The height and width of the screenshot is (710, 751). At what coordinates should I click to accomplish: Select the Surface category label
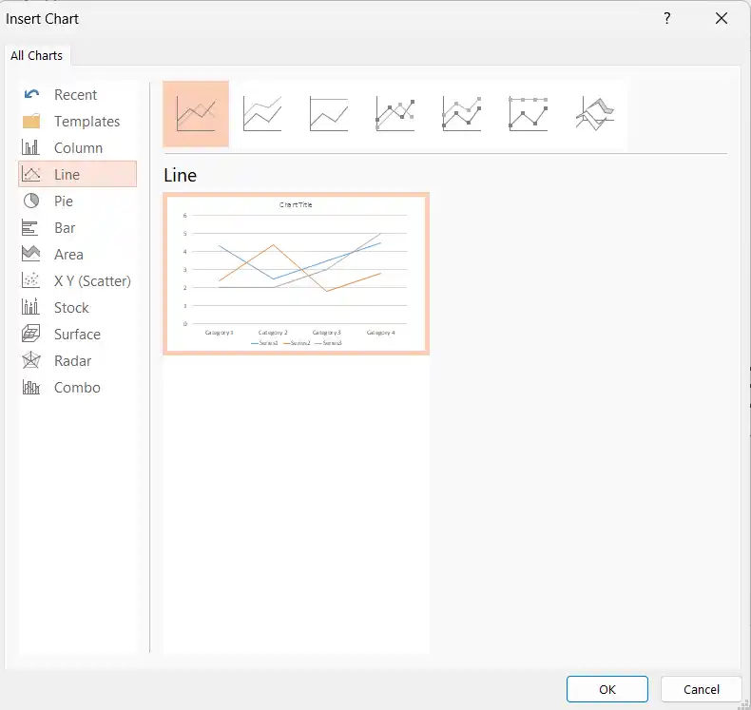78,335
